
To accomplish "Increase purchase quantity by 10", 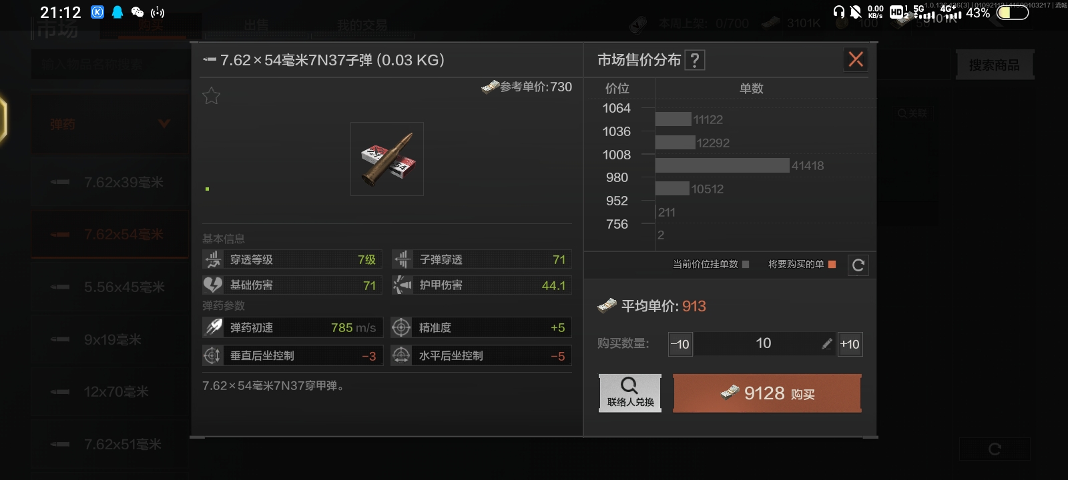I will pyautogui.click(x=850, y=344).
